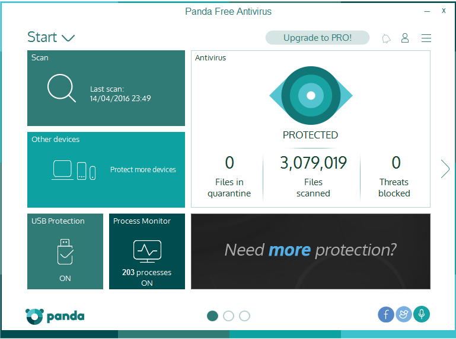456x339 pixels.
Task: Switch to the second page dot
Action: click(x=228, y=316)
